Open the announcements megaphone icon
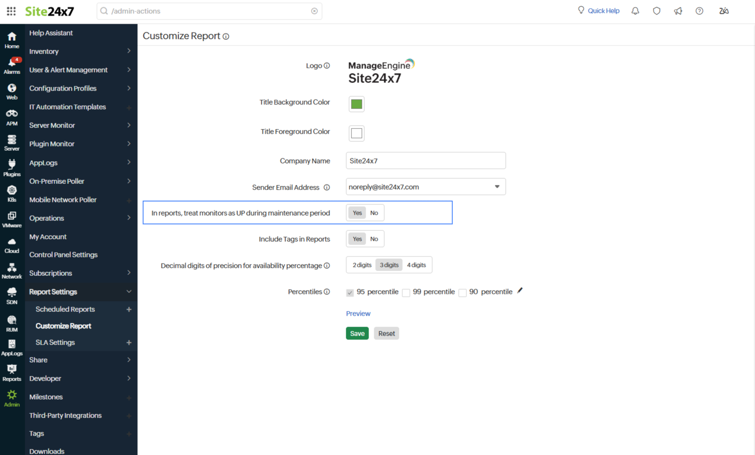Image resolution: width=755 pixels, height=455 pixels. click(x=678, y=11)
